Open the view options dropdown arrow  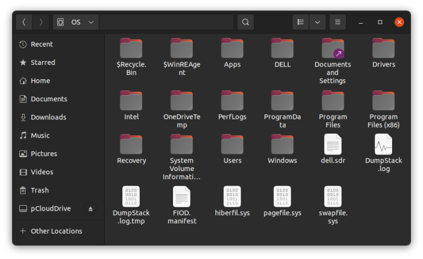click(317, 22)
